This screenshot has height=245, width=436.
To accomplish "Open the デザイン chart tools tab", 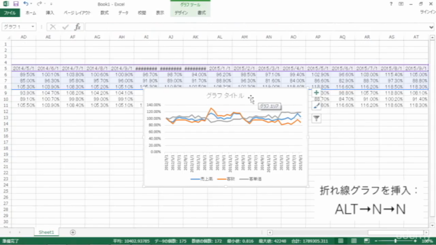I will (181, 13).
